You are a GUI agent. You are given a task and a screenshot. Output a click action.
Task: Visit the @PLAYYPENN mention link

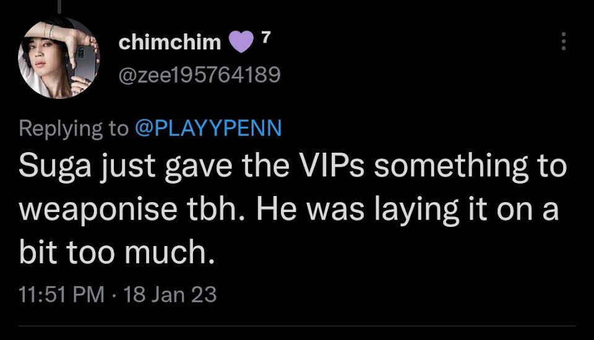point(209,128)
